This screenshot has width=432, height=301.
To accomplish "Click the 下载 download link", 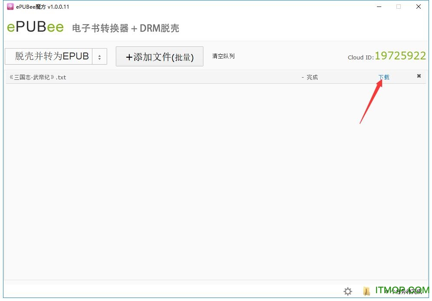I will 384,77.
